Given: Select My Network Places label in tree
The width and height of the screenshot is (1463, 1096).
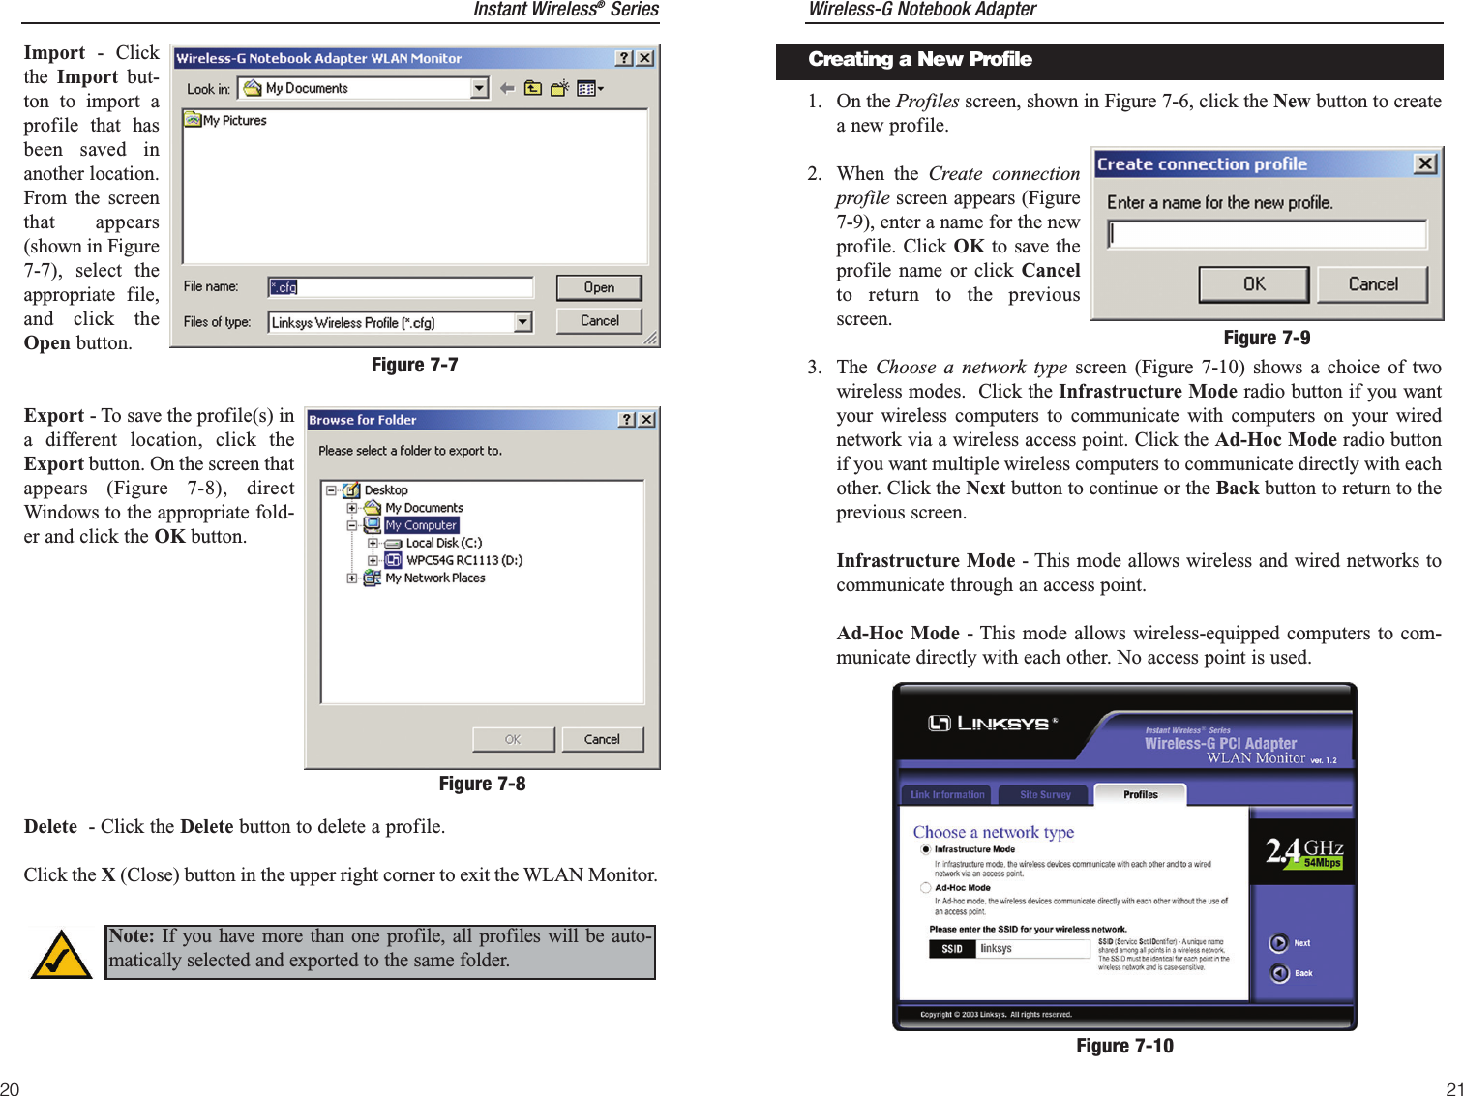Looking at the screenshot, I should point(435,578).
